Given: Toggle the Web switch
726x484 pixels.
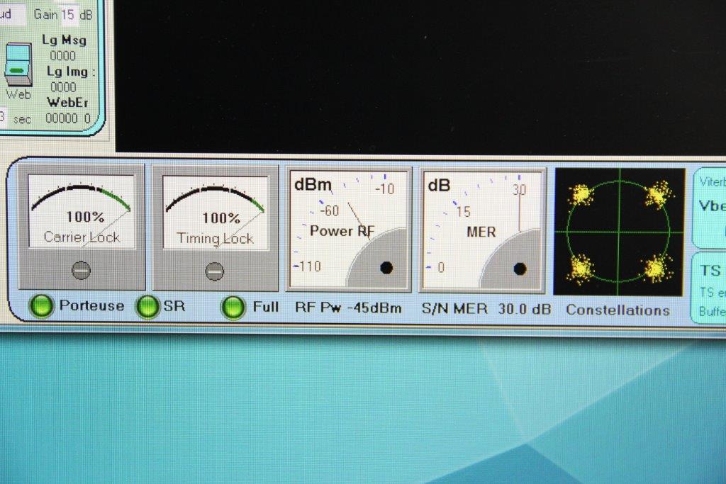Looking at the screenshot, I should pos(18,64).
